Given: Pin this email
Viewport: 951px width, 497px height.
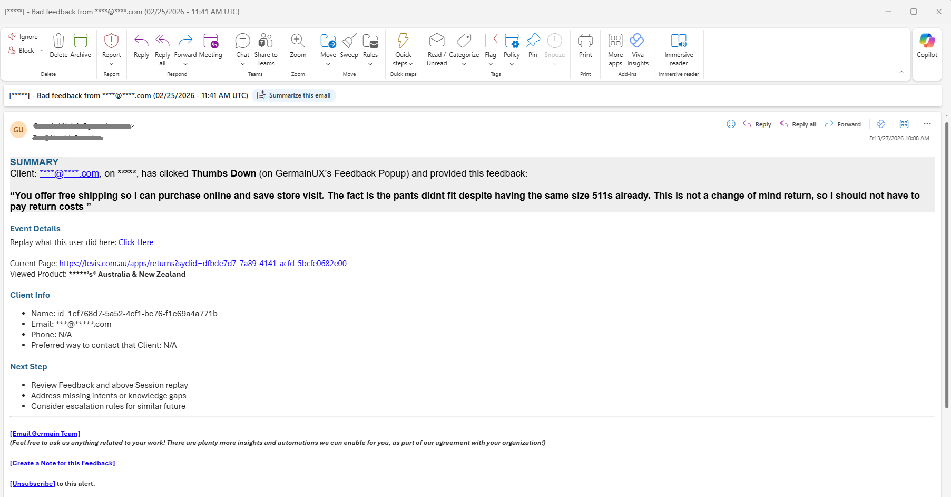Looking at the screenshot, I should tap(533, 46).
